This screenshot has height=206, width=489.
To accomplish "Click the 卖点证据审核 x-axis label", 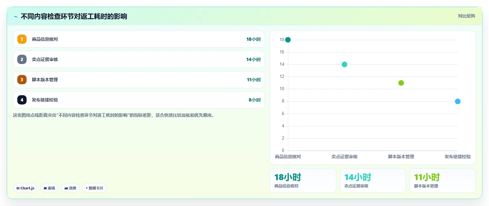I will coord(344,157).
